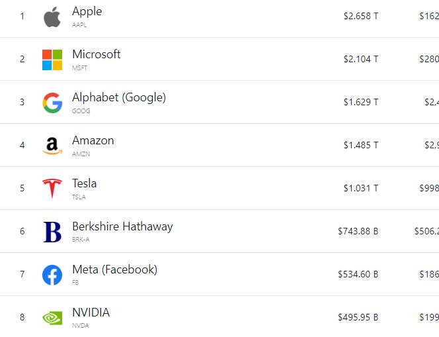Click the blue Facebook logo
The width and height of the screenshot is (439, 337).
(x=52, y=275)
